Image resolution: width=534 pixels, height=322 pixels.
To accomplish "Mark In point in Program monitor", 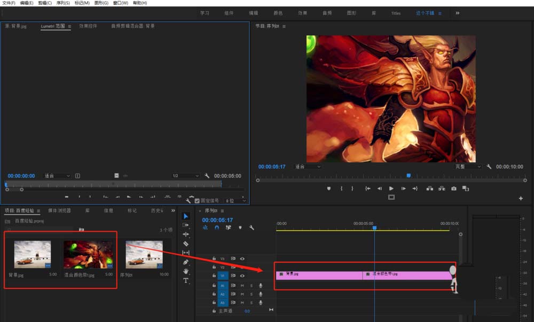I will click(x=341, y=188).
